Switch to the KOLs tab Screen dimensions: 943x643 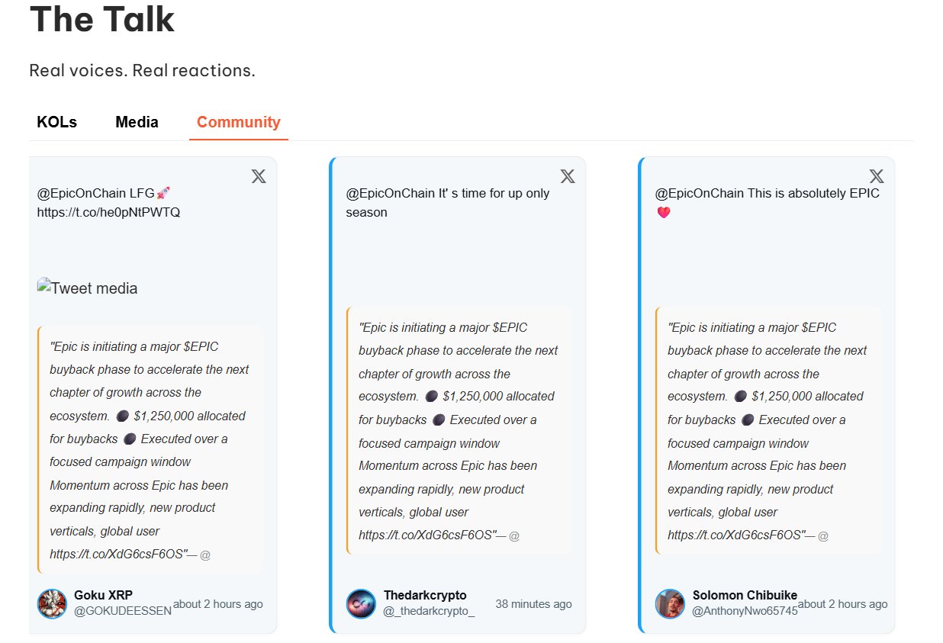[x=56, y=122]
